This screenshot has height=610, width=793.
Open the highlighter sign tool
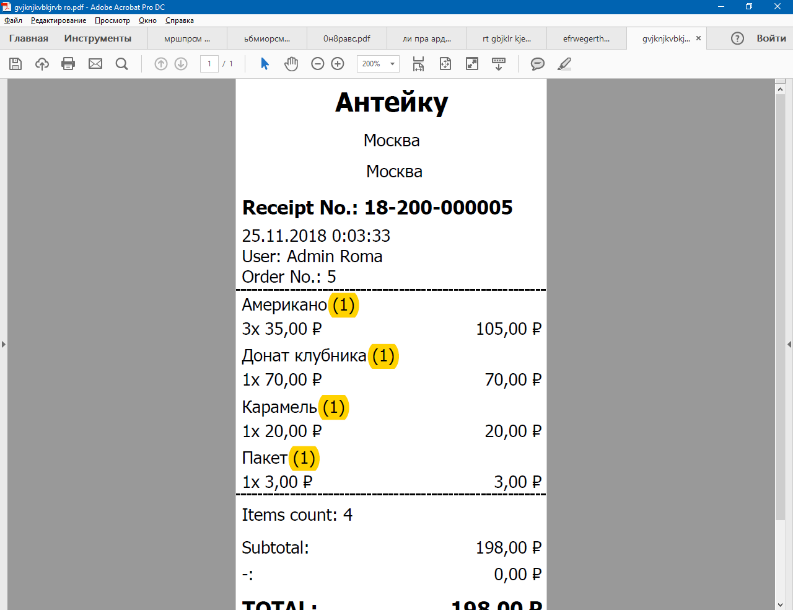tap(564, 64)
